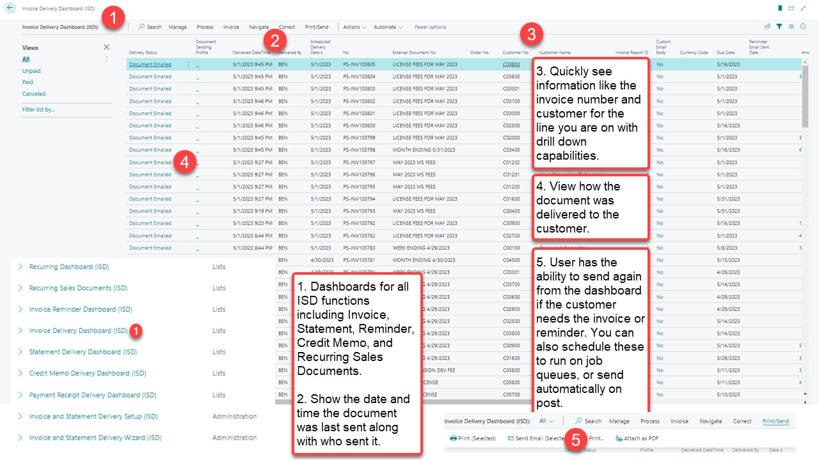Open the Navigate menu
Image resolution: width=819 pixels, height=460 pixels.
[258, 27]
